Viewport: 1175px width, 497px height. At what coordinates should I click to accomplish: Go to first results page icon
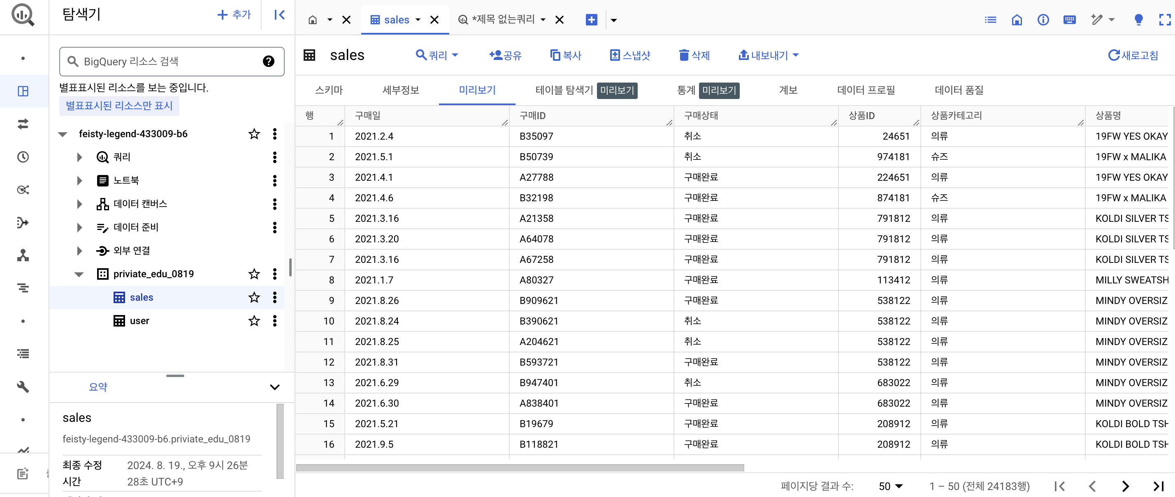pyautogui.click(x=1060, y=486)
